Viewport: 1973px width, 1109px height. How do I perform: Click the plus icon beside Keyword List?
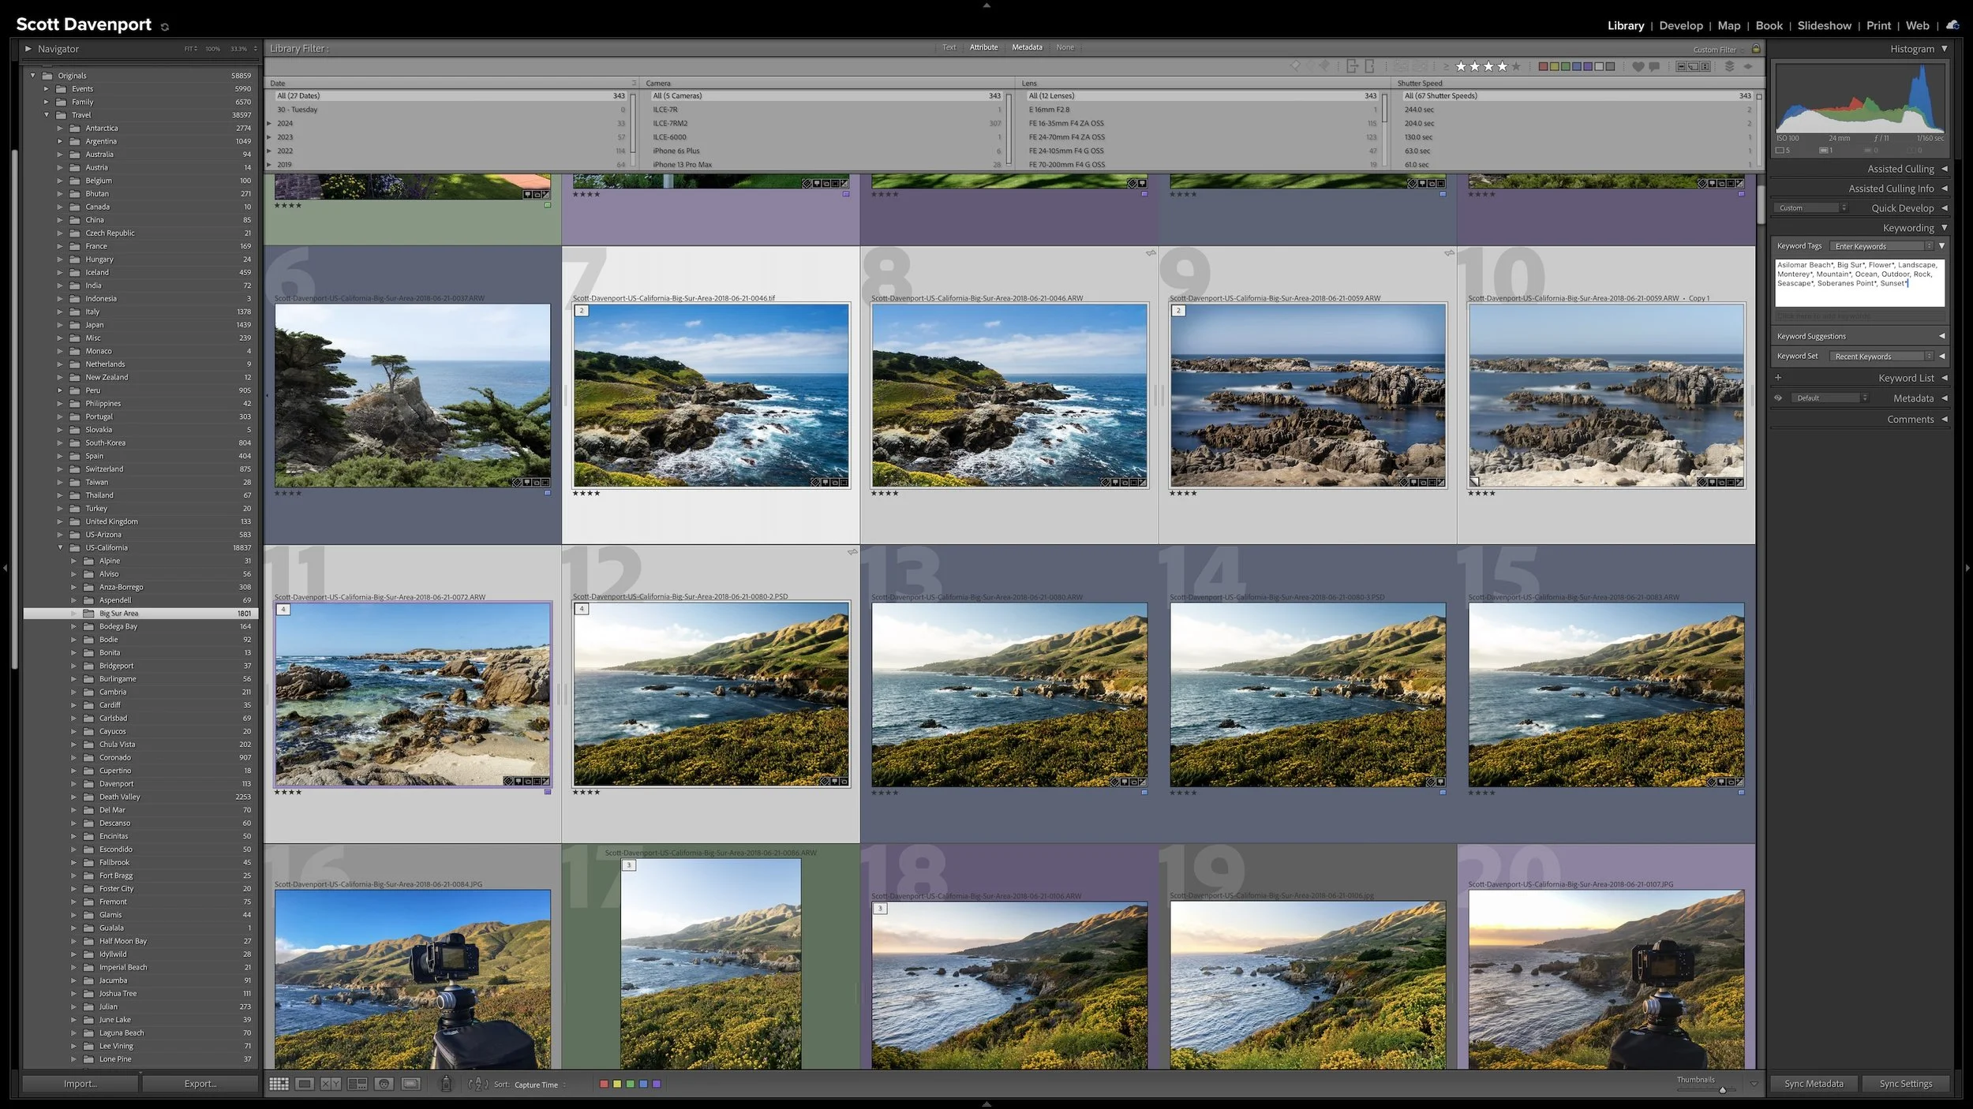point(1778,378)
